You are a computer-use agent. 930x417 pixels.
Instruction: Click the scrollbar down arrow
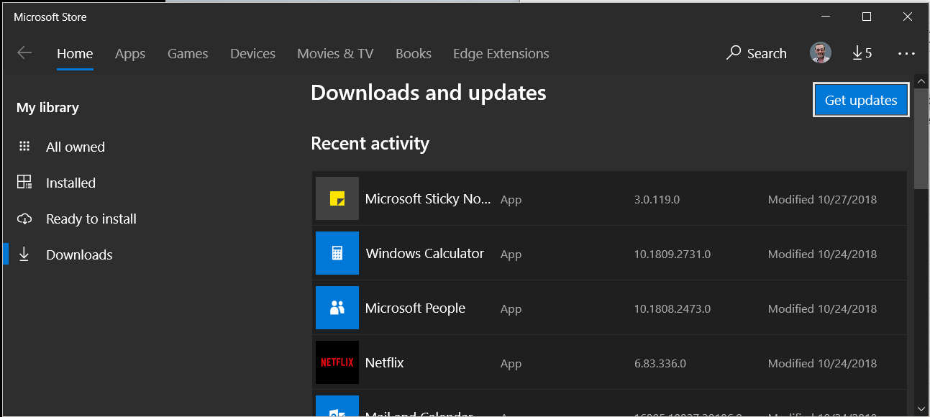921,408
